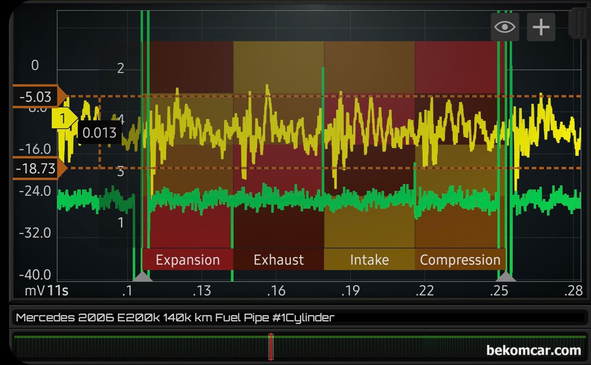Open the bekomcar.com link

pyautogui.click(x=533, y=351)
